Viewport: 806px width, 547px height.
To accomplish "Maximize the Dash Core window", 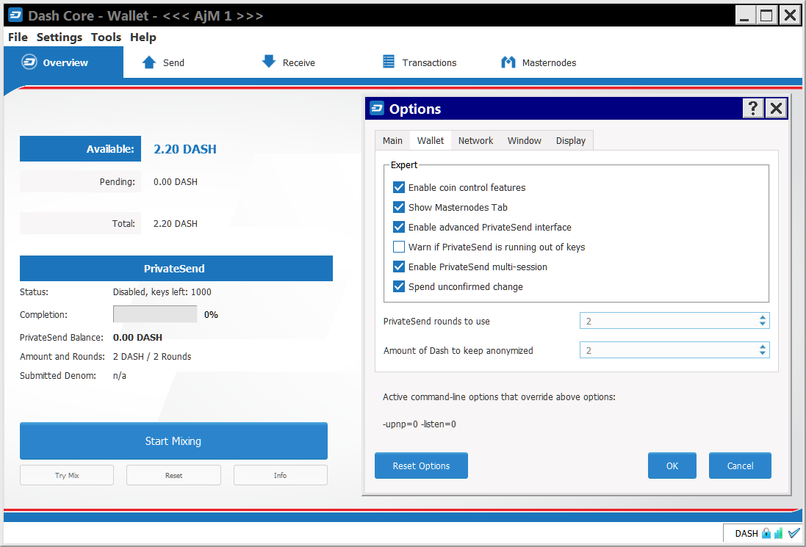I will 766,15.
